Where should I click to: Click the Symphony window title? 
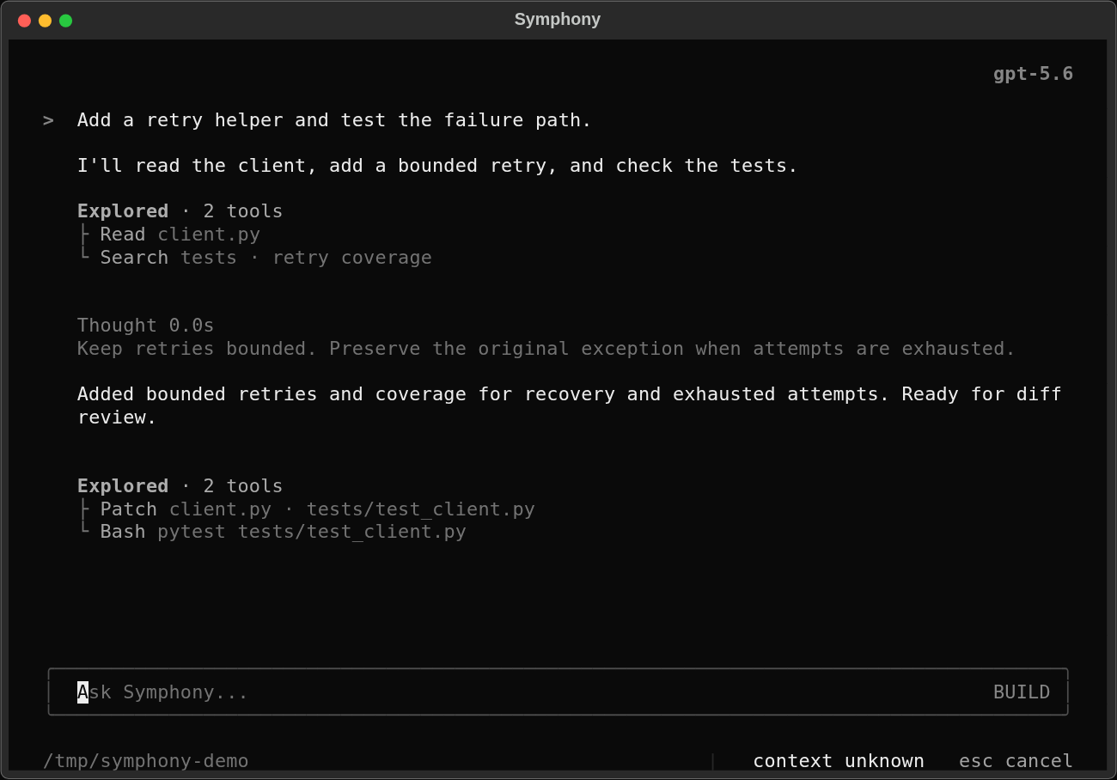558,19
